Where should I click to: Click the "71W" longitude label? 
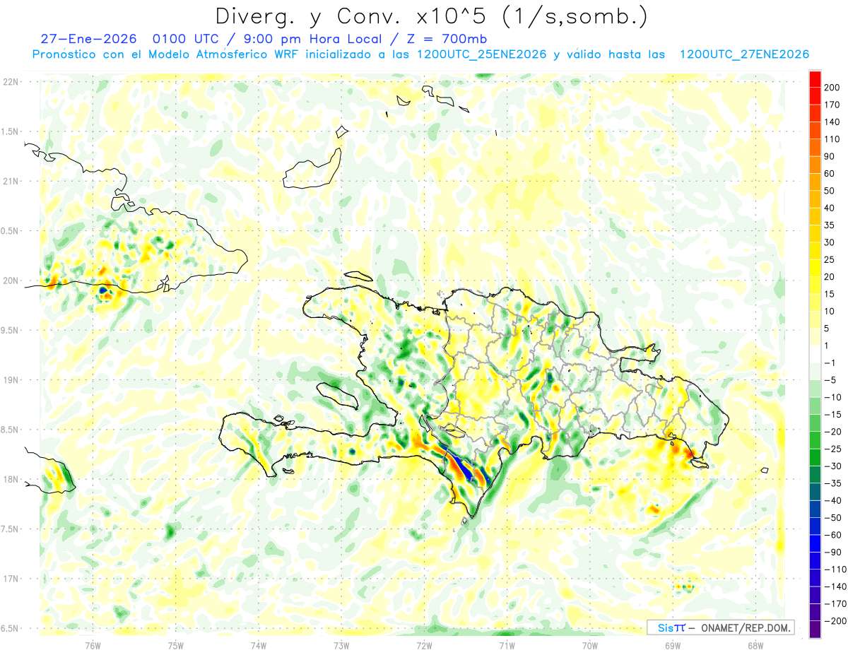tap(507, 645)
